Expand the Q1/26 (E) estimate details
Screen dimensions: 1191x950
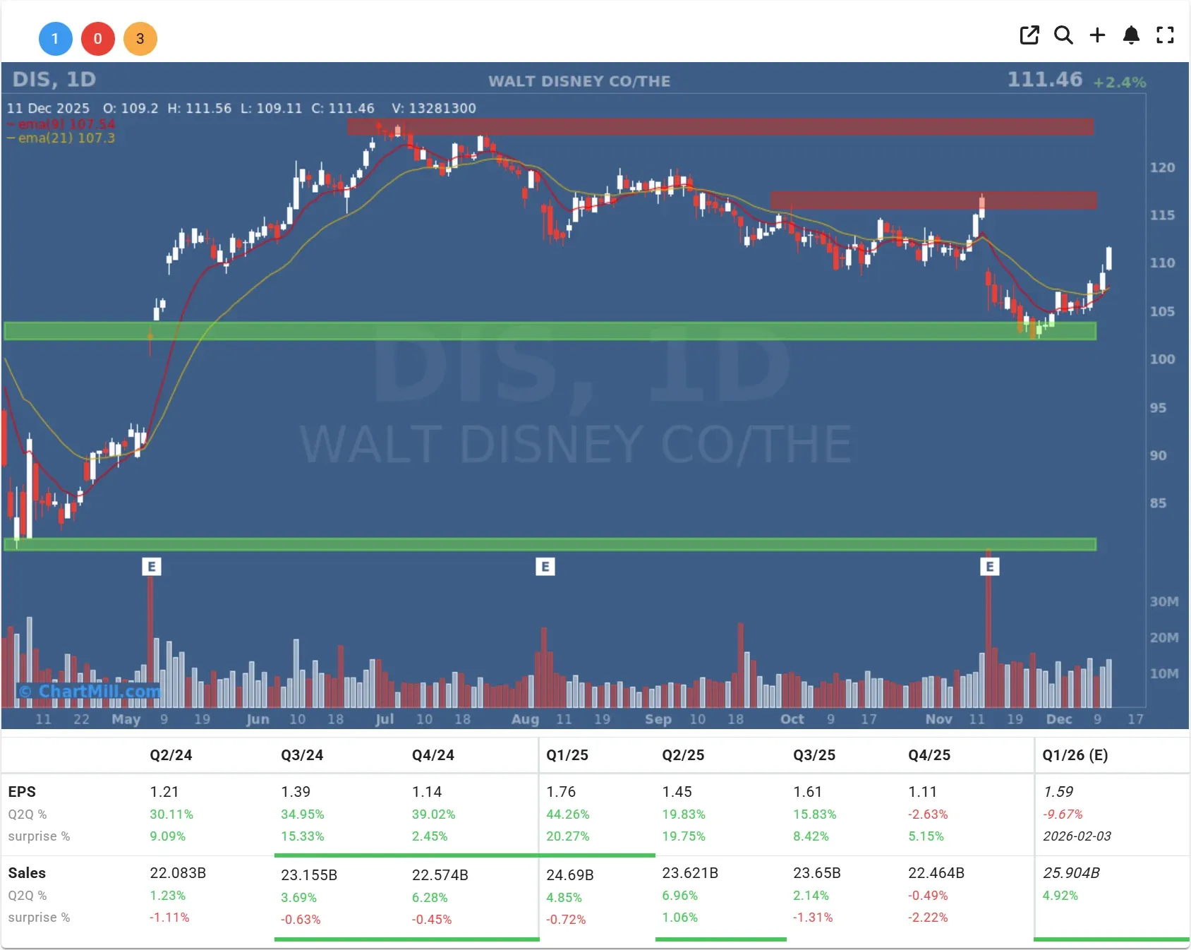coord(1075,754)
